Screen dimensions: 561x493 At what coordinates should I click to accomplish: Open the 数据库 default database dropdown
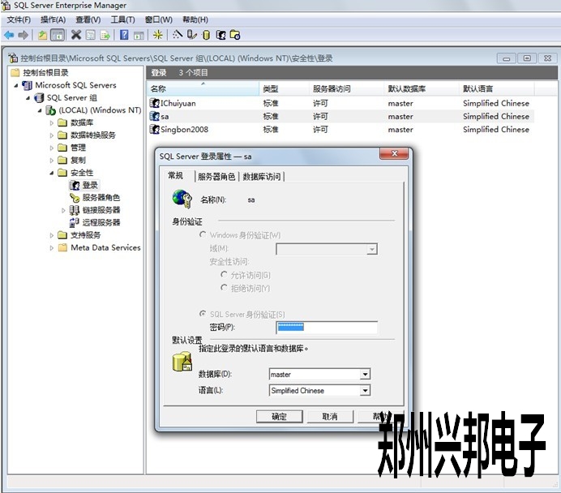click(365, 375)
